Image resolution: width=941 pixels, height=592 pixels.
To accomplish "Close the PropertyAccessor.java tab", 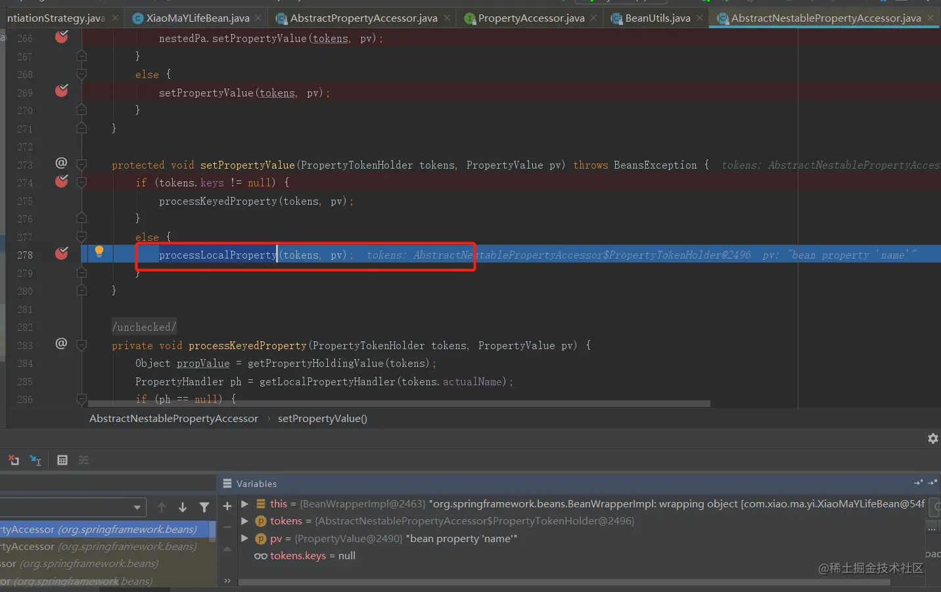I will coord(593,18).
